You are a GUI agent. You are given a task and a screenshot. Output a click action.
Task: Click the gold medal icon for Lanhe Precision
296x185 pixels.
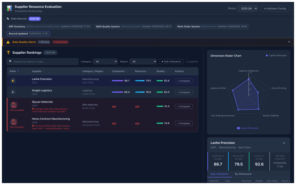pyautogui.click(x=13, y=81)
